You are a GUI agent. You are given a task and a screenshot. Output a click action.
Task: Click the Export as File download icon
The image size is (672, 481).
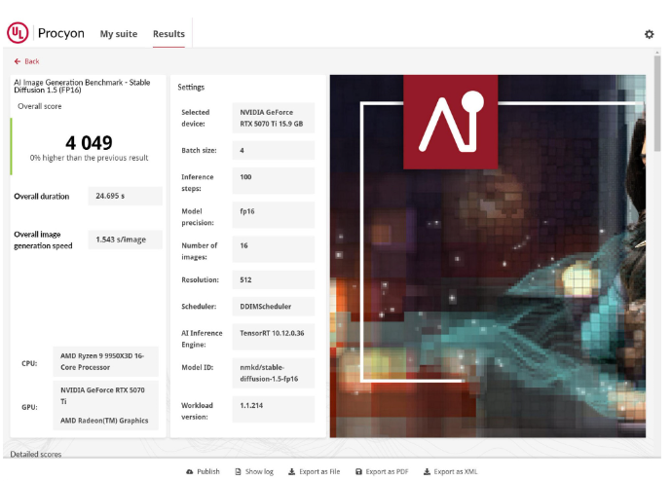coord(291,471)
